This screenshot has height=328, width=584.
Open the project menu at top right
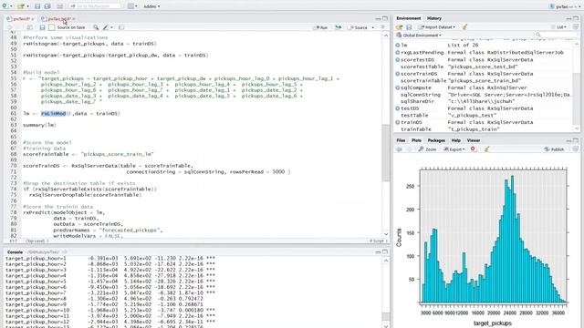pos(566,6)
